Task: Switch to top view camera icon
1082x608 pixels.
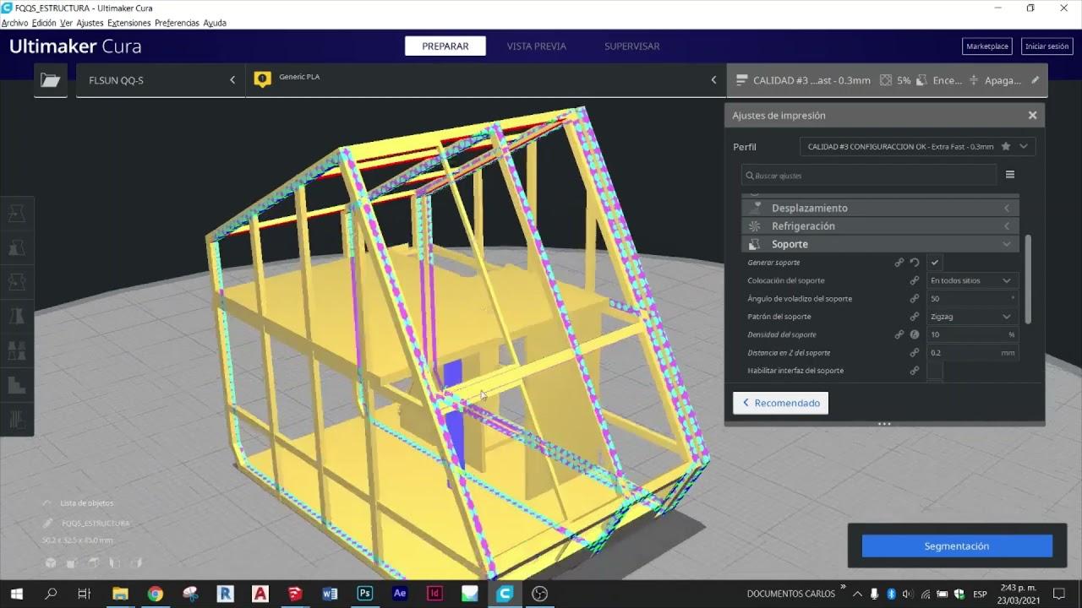Action: (93, 563)
